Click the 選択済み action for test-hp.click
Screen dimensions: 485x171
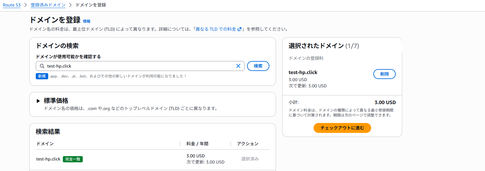point(250,159)
